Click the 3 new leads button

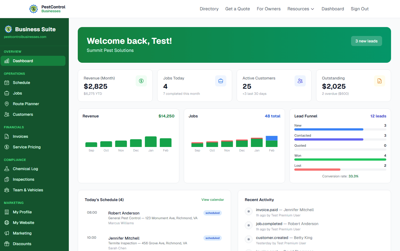366,41
